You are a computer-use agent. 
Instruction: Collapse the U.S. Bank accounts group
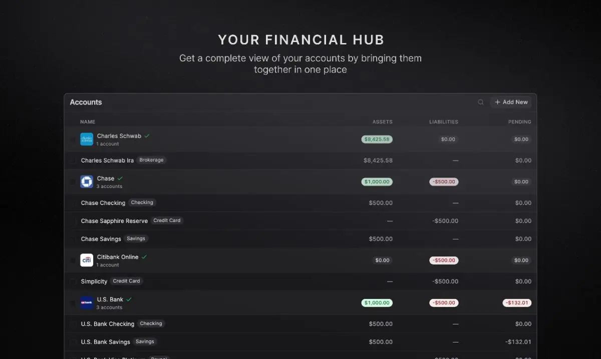[109, 307]
